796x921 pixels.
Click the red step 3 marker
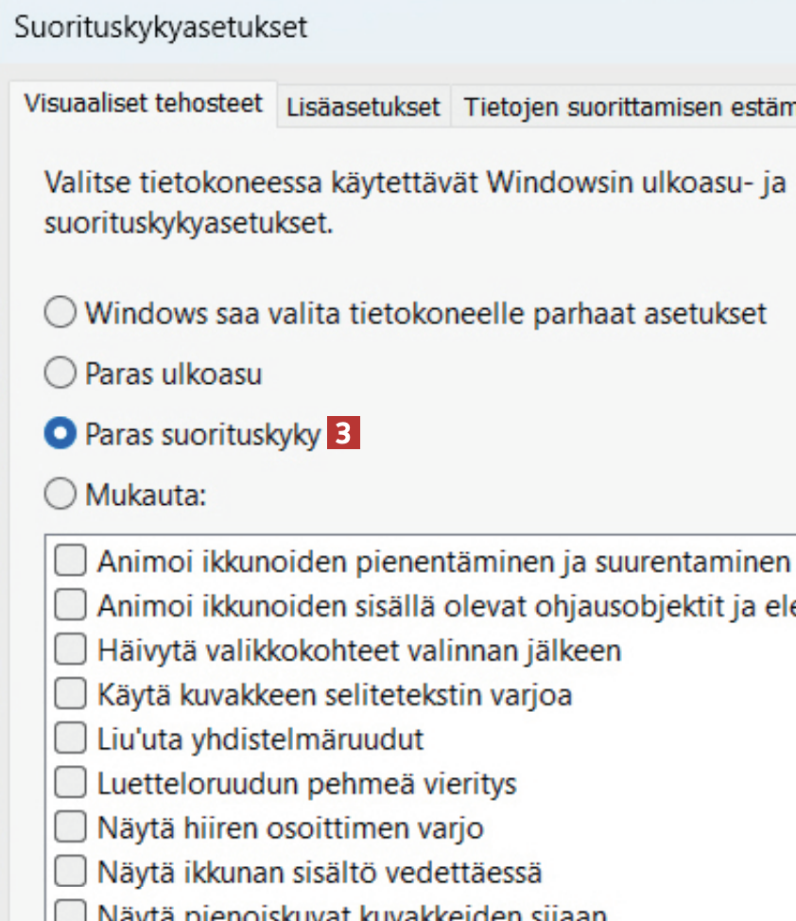[x=344, y=435]
